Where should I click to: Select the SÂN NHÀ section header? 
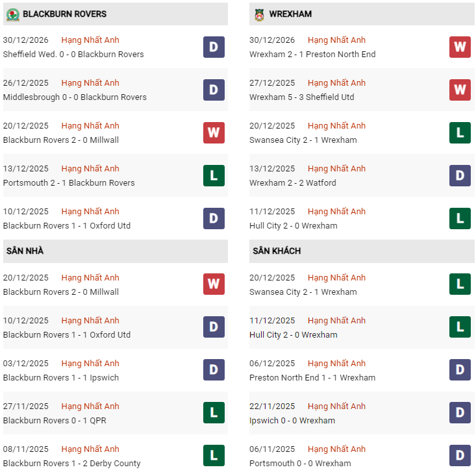pyautogui.click(x=25, y=251)
